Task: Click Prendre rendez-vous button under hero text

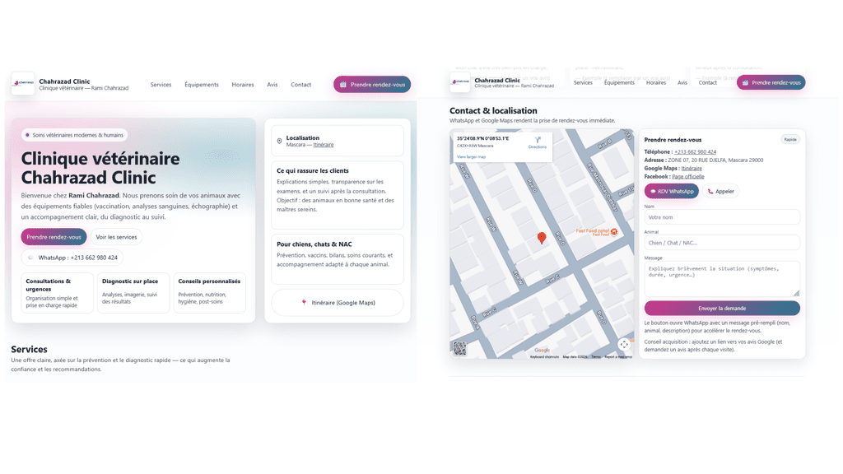Action: pos(54,237)
